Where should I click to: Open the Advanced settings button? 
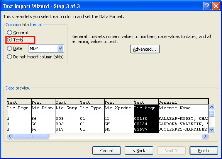(x=145, y=49)
